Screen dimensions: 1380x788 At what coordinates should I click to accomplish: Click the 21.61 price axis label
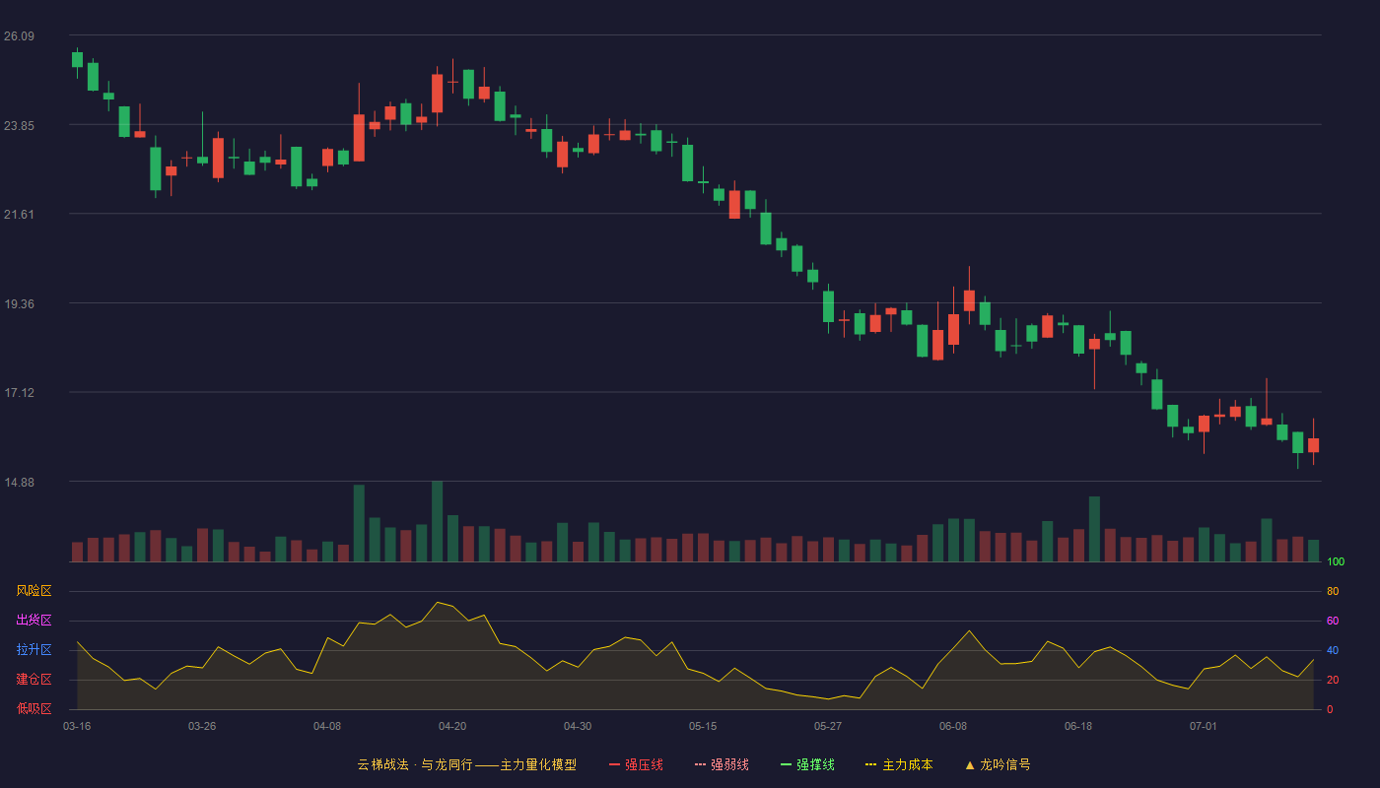click(19, 215)
